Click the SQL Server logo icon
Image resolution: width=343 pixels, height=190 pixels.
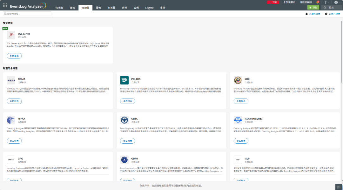tap(11, 35)
